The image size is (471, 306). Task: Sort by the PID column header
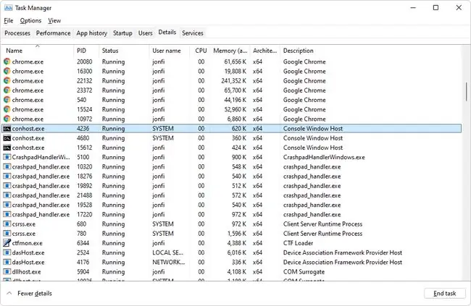tap(86, 51)
